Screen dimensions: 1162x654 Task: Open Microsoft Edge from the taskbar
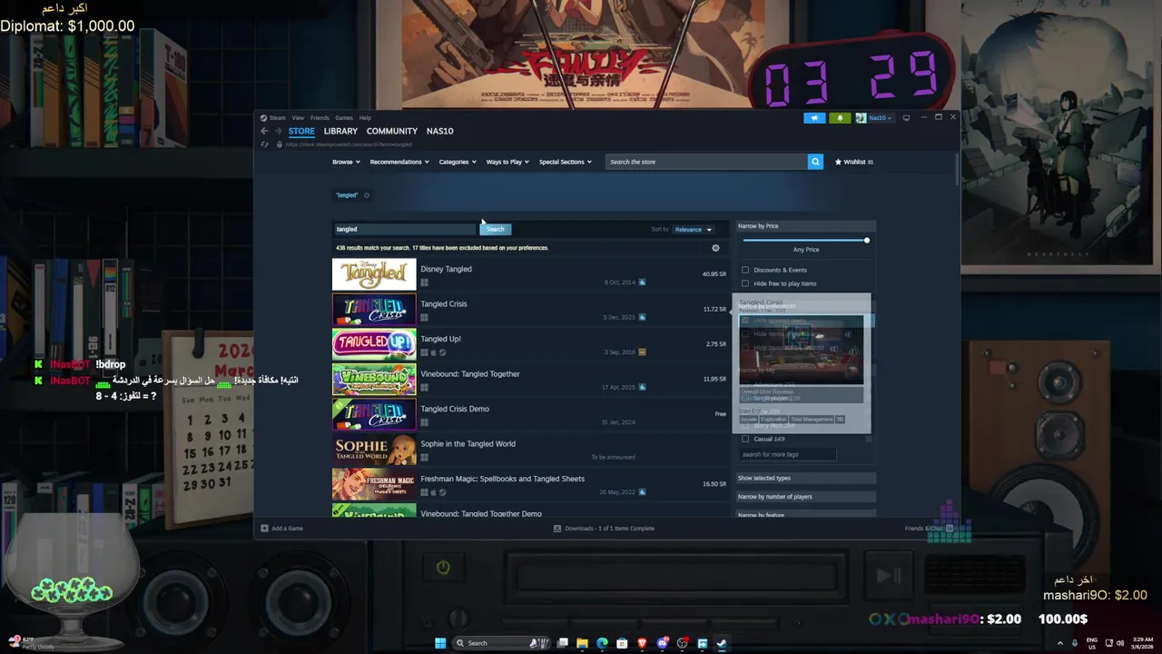(602, 643)
